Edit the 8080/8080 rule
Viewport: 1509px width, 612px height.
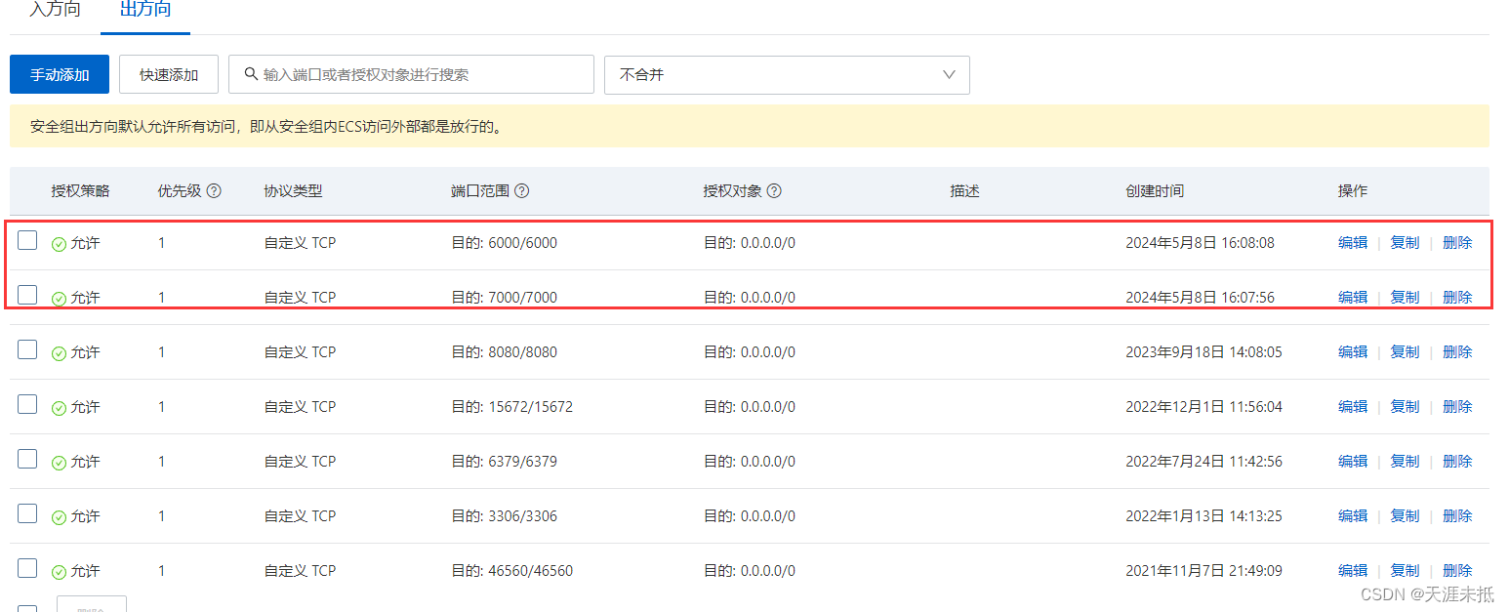(x=1353, y=352)
